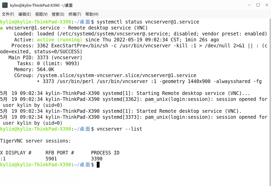Viewport: 271px width, 186px height.
Task: Open the 终端(T) menu
Action: click(x=75, y=14)
